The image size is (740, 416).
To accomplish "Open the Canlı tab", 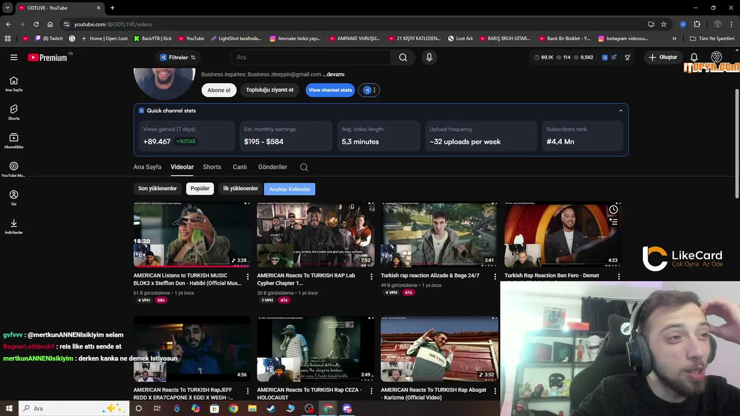I will 240,167.
